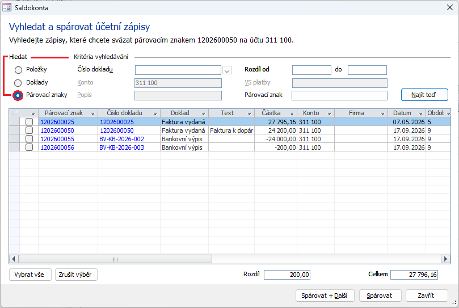Open the Číslo dokladu dropdown arrow
The height and width of the screenshot is (308, 459).
coord(227,70)
